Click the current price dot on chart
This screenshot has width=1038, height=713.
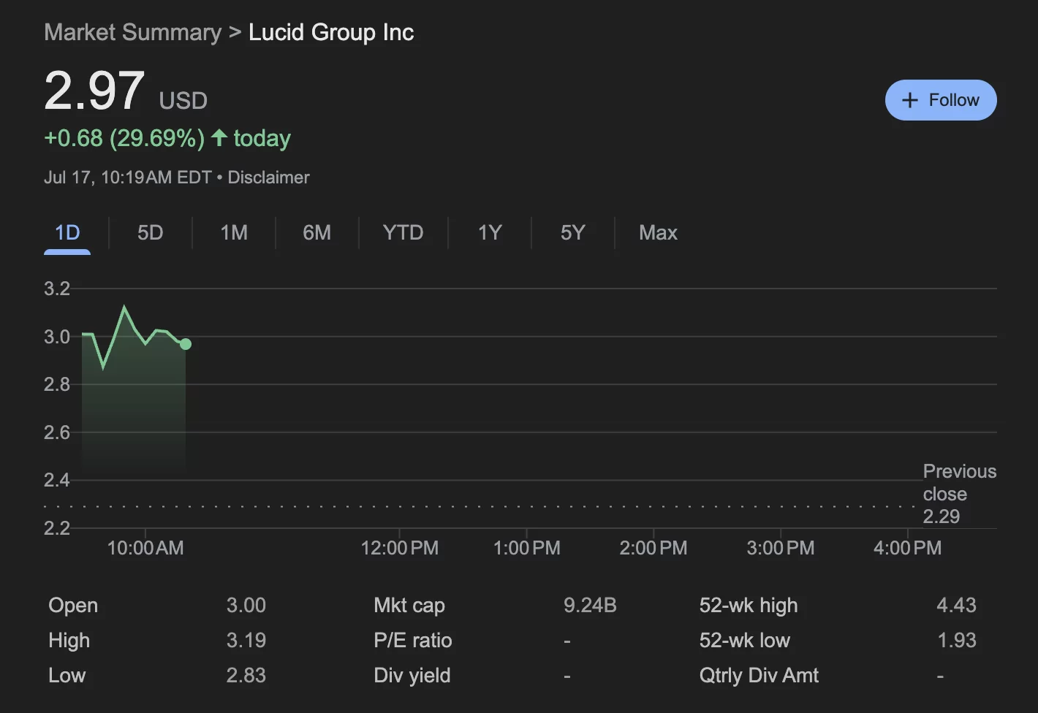pos(186,344)
